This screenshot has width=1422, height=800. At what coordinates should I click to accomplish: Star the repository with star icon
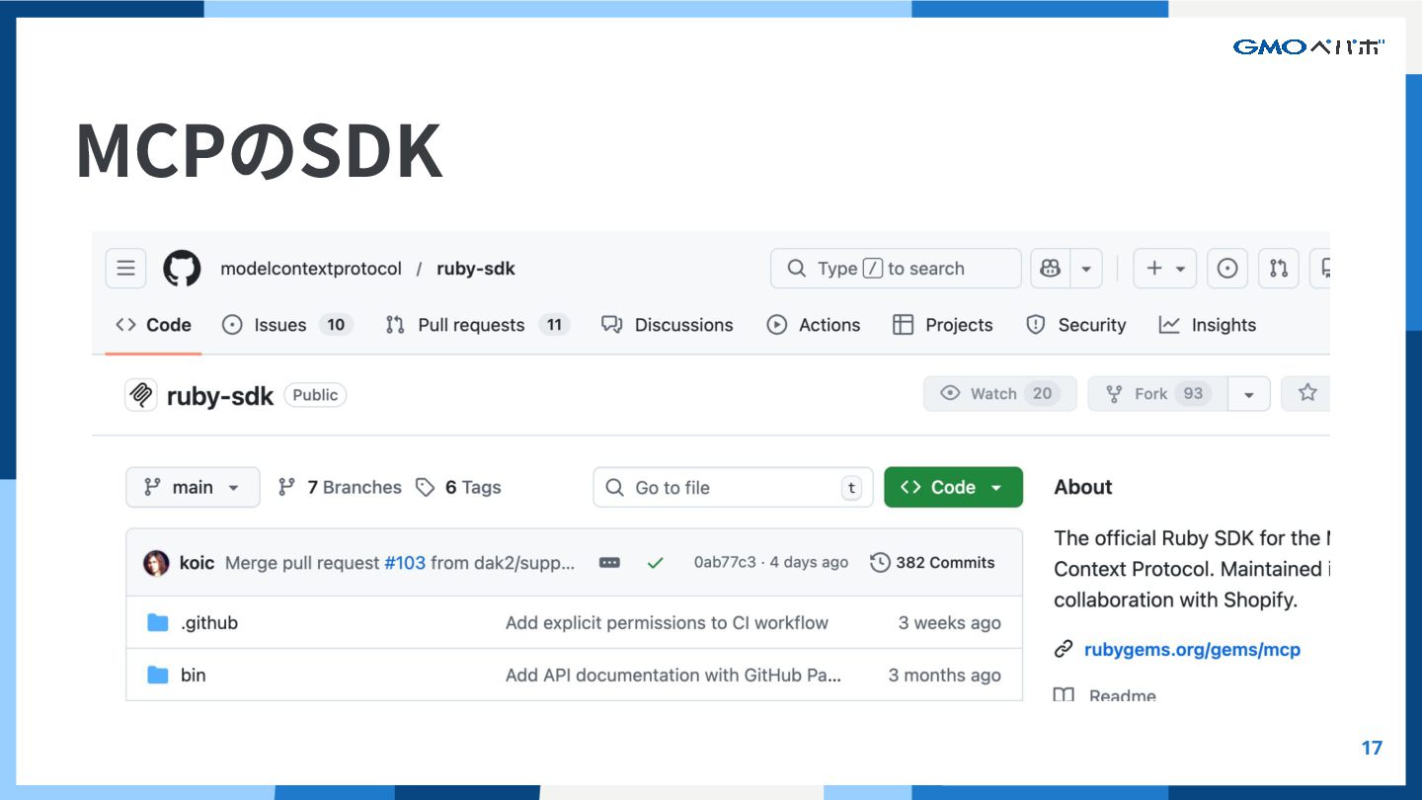pyautogui.click(x=1307, y=393)
